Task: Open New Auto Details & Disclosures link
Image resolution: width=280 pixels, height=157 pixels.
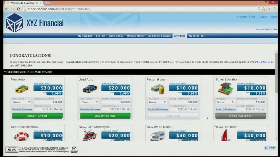Action: (x=22, y=109)
